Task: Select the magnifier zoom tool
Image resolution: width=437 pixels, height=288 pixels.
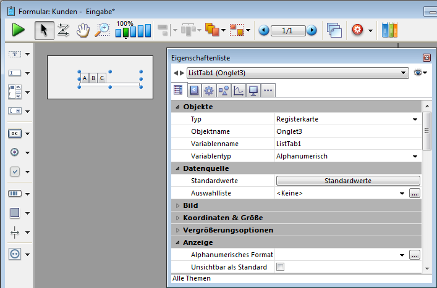Action: pos(102,30)
